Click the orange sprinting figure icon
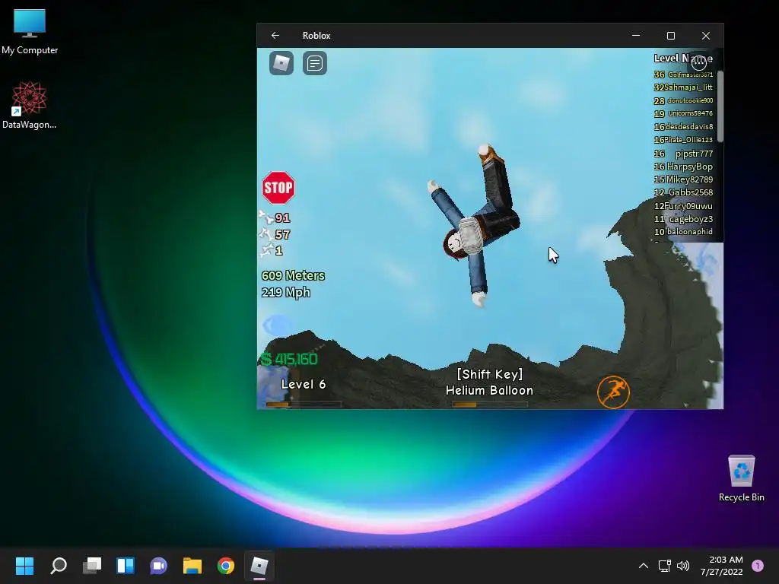This screenshot has width=779, height=584. tap(613, 392)
